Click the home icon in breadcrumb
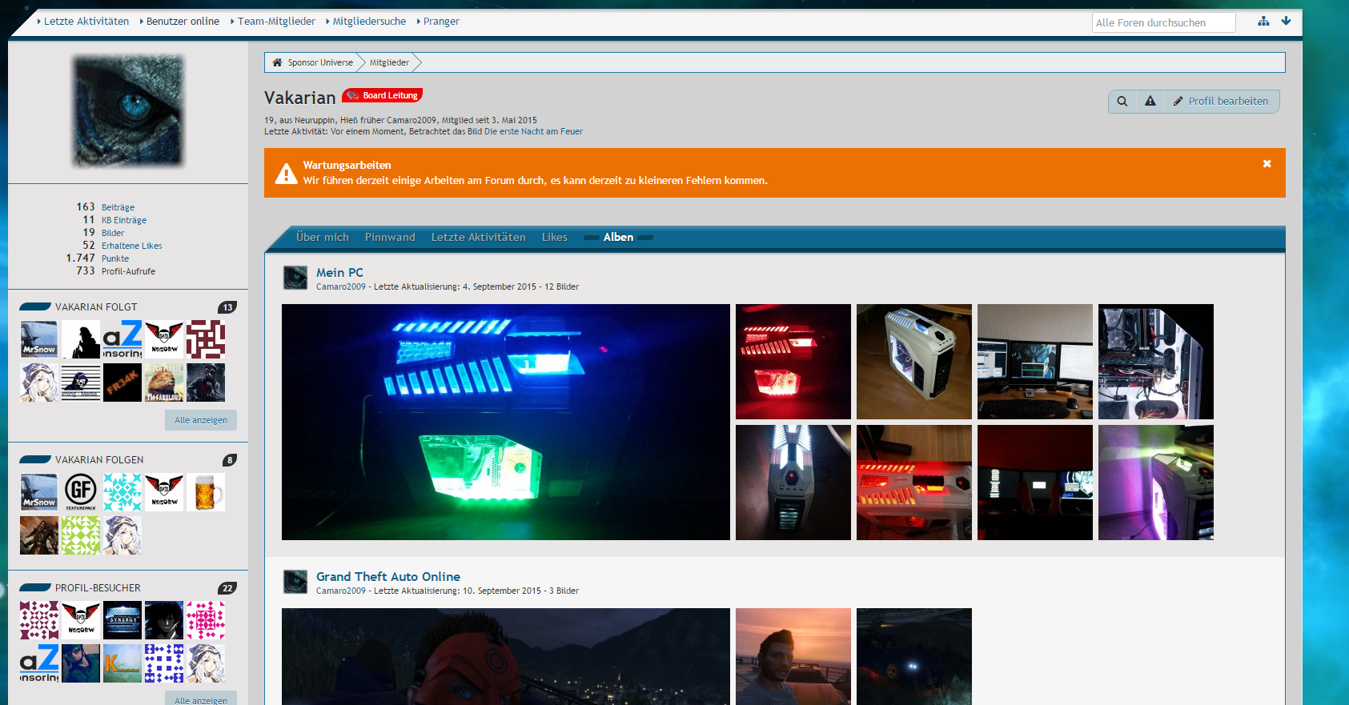The width and height of the screenshot is (1349, 705). pyautogui.click(x=277, y=62)
